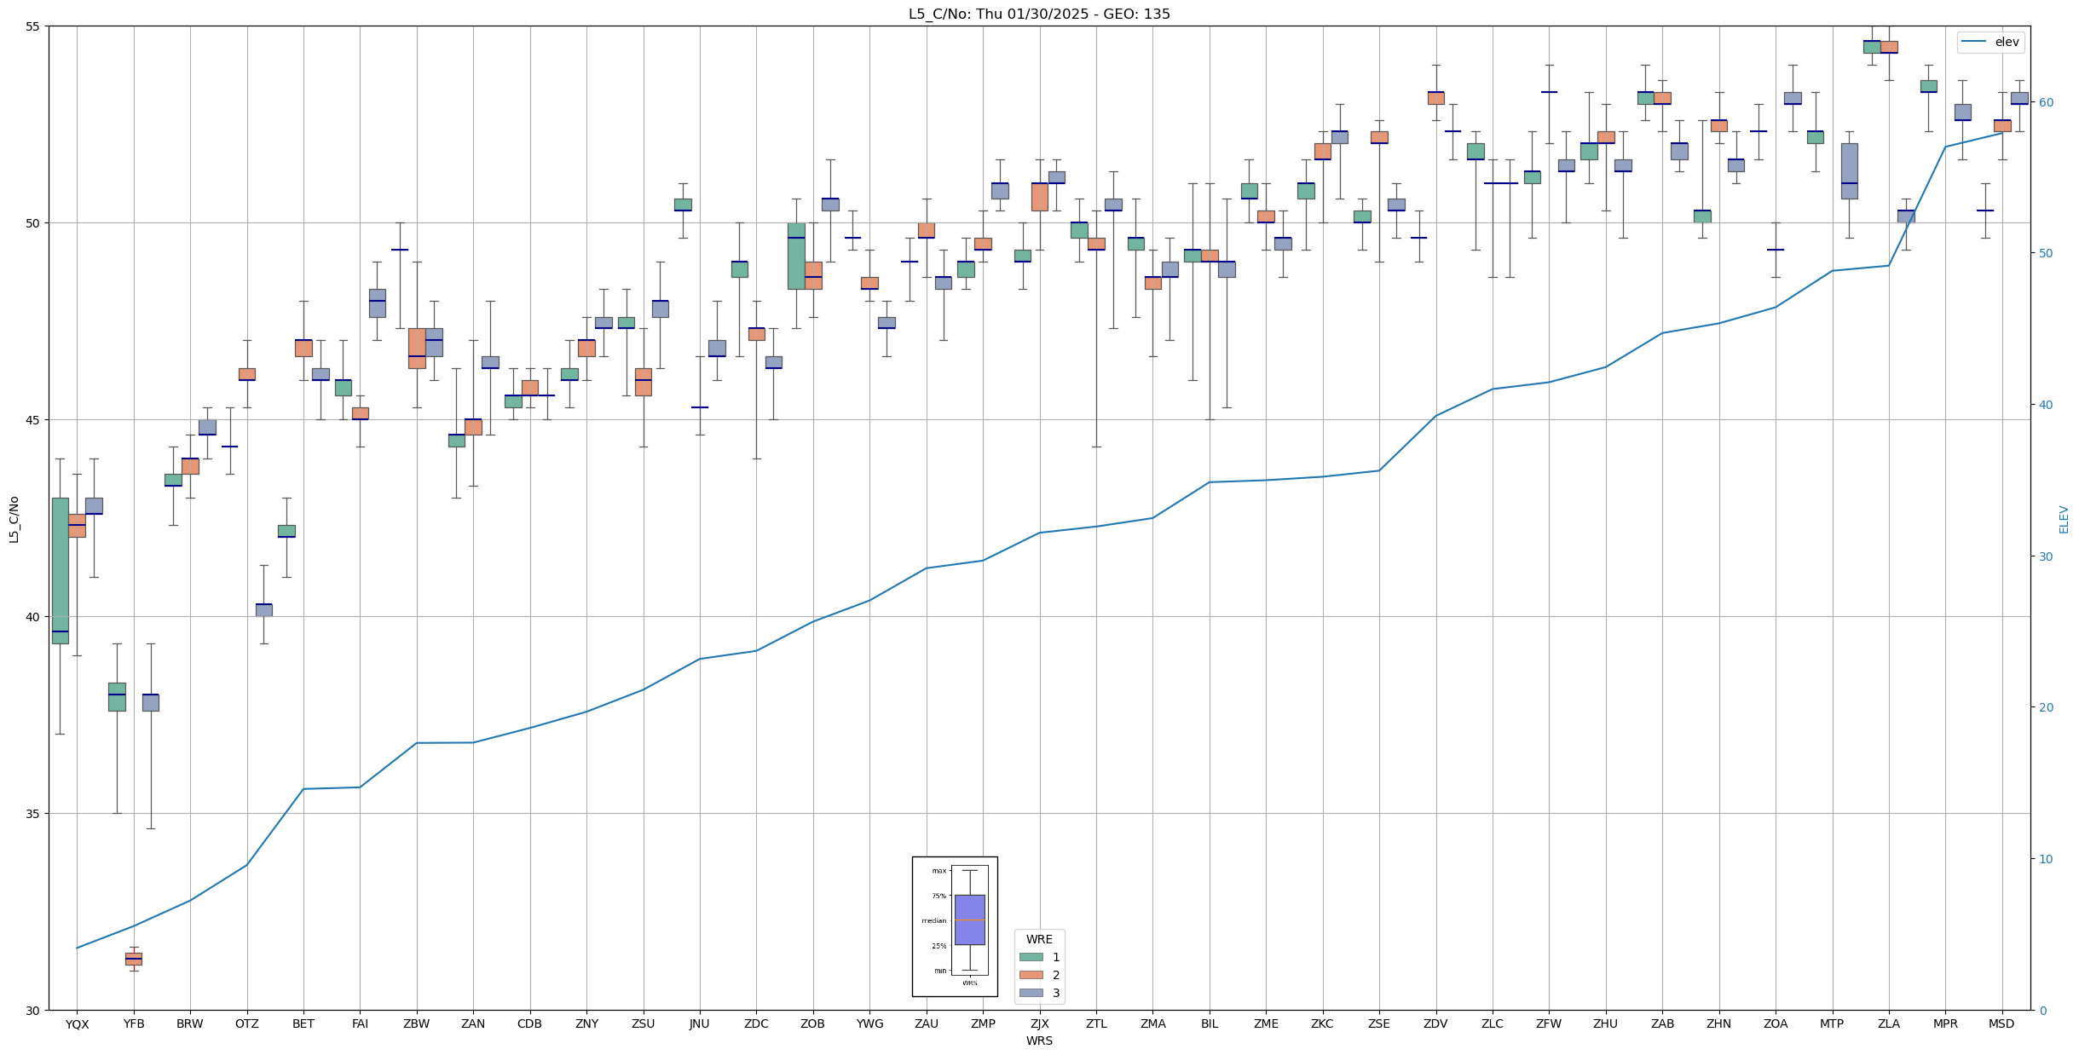Viewport: 2079px width, 1055px height.
Task: Click the ZOB station tick label
Action: point(812,1024)
